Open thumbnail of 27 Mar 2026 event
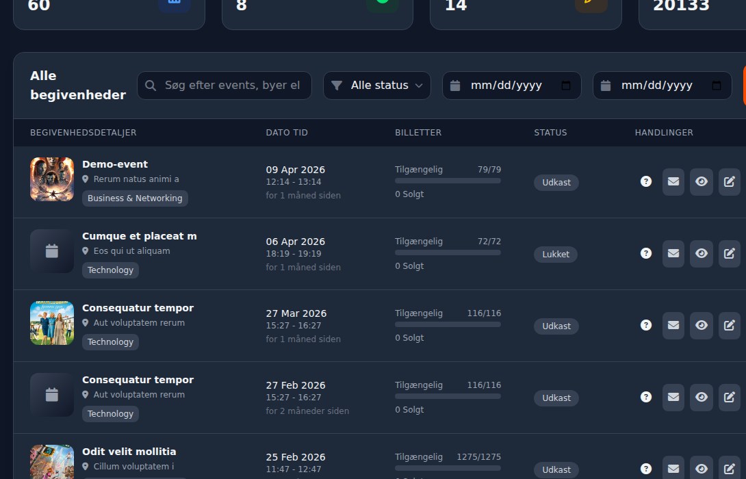This screenshot has width=746, height=479. click(52, 323)
